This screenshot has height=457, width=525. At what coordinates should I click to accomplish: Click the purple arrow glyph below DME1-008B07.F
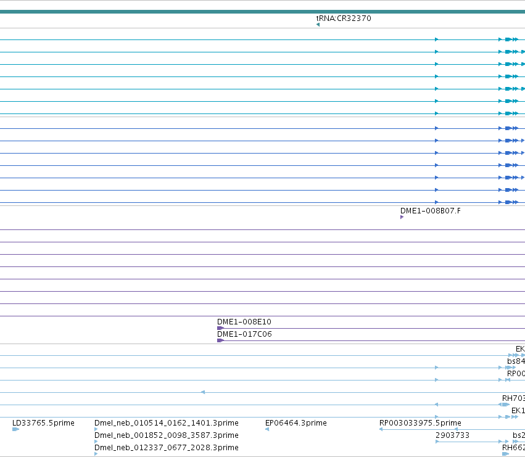(x=402, y=217)
